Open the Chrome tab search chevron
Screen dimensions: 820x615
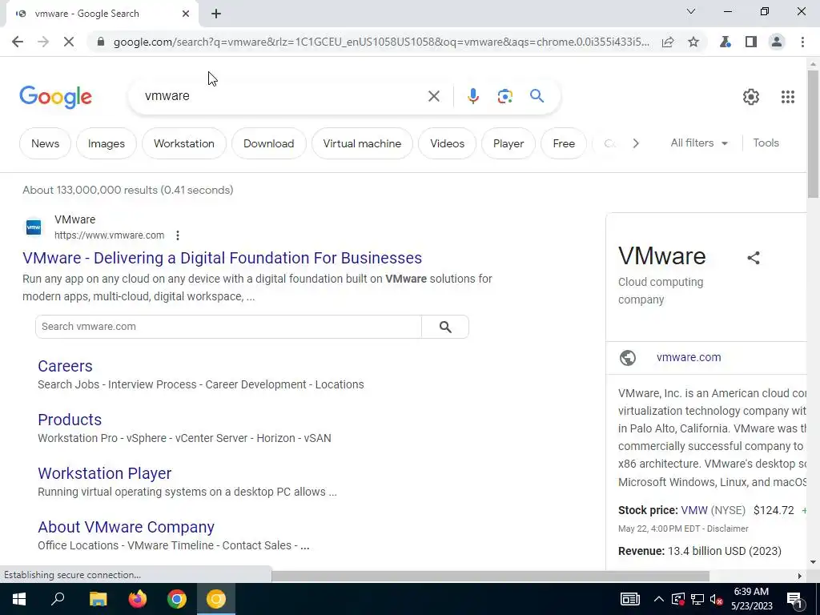[x=691, y=11]
